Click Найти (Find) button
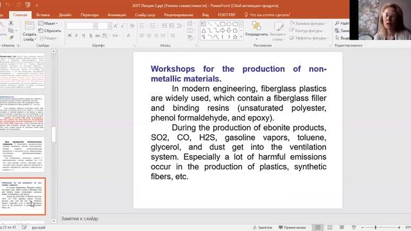The height and width of the screenshot is (231, 411). tap(342, 23)
